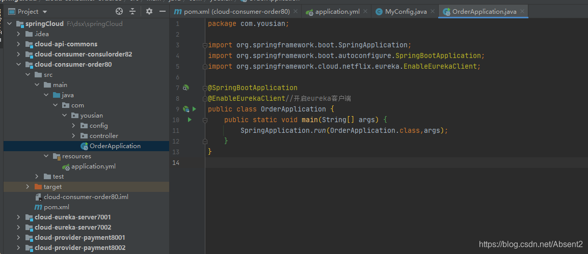Collapse the src folder arrow

28,74
